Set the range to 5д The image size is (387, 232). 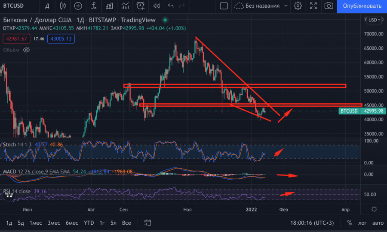21,223
